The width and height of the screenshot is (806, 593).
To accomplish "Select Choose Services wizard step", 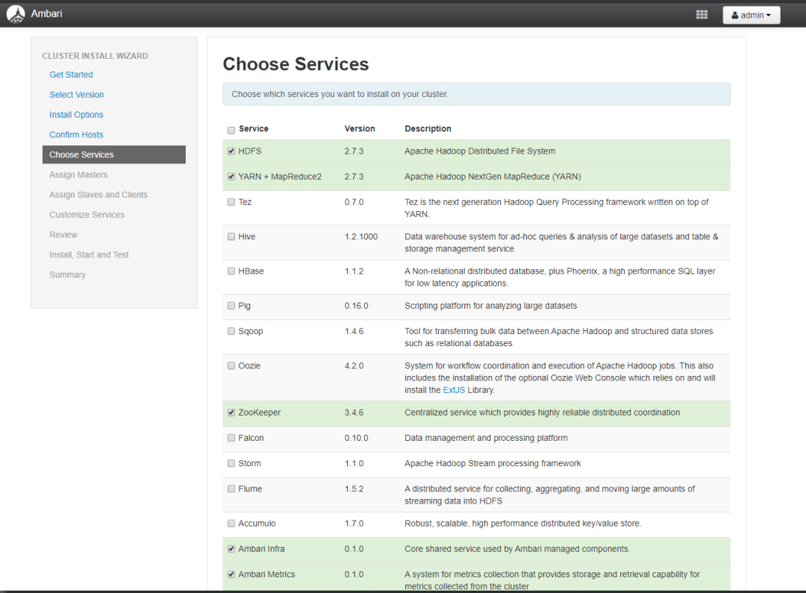I will pyautogui.click(x=114, y=154).
